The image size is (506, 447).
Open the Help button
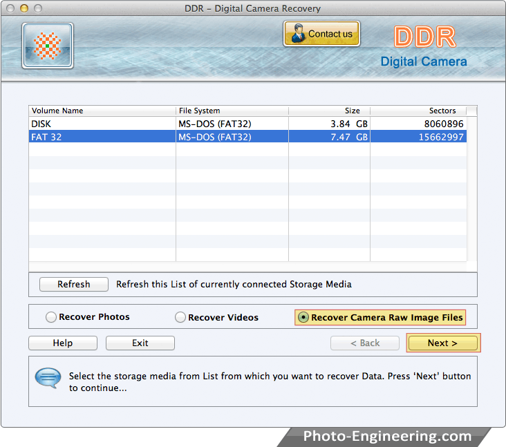click(63, 343)
